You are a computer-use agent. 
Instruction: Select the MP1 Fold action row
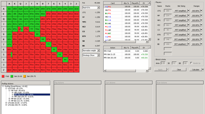[126, 51]
